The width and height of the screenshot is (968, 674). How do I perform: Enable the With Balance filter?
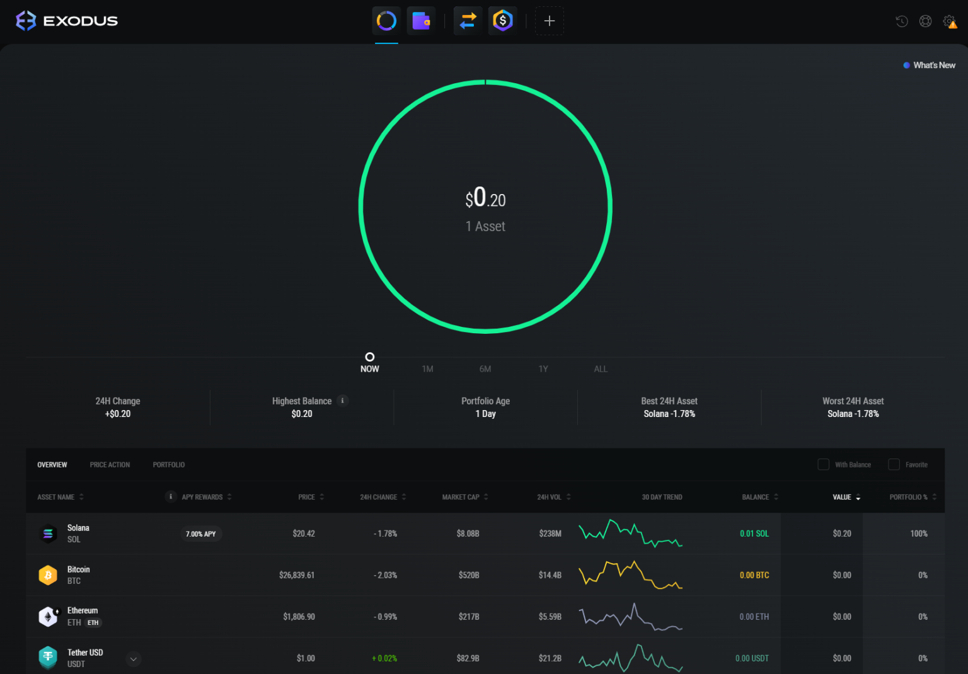click(823, 464)
